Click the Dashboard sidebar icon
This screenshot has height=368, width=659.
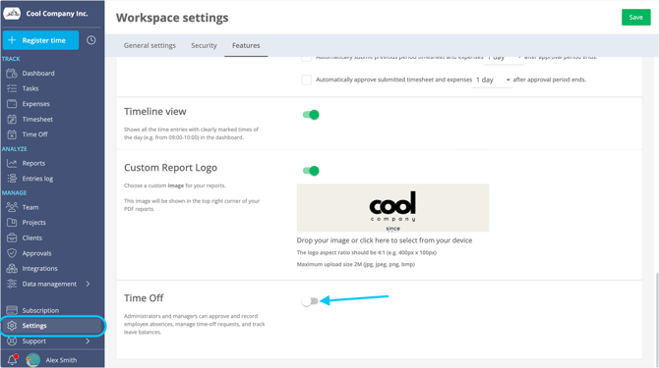coord(12,74)
